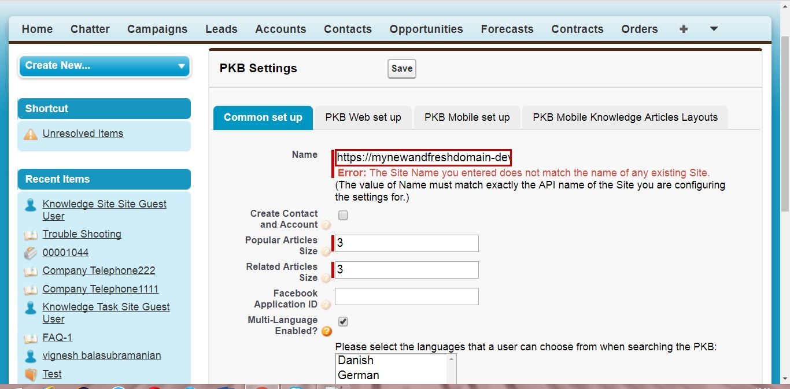The image size is (790, 389).
Task: Open the FAQ-1 recent item
Action: tap(57, 338)
